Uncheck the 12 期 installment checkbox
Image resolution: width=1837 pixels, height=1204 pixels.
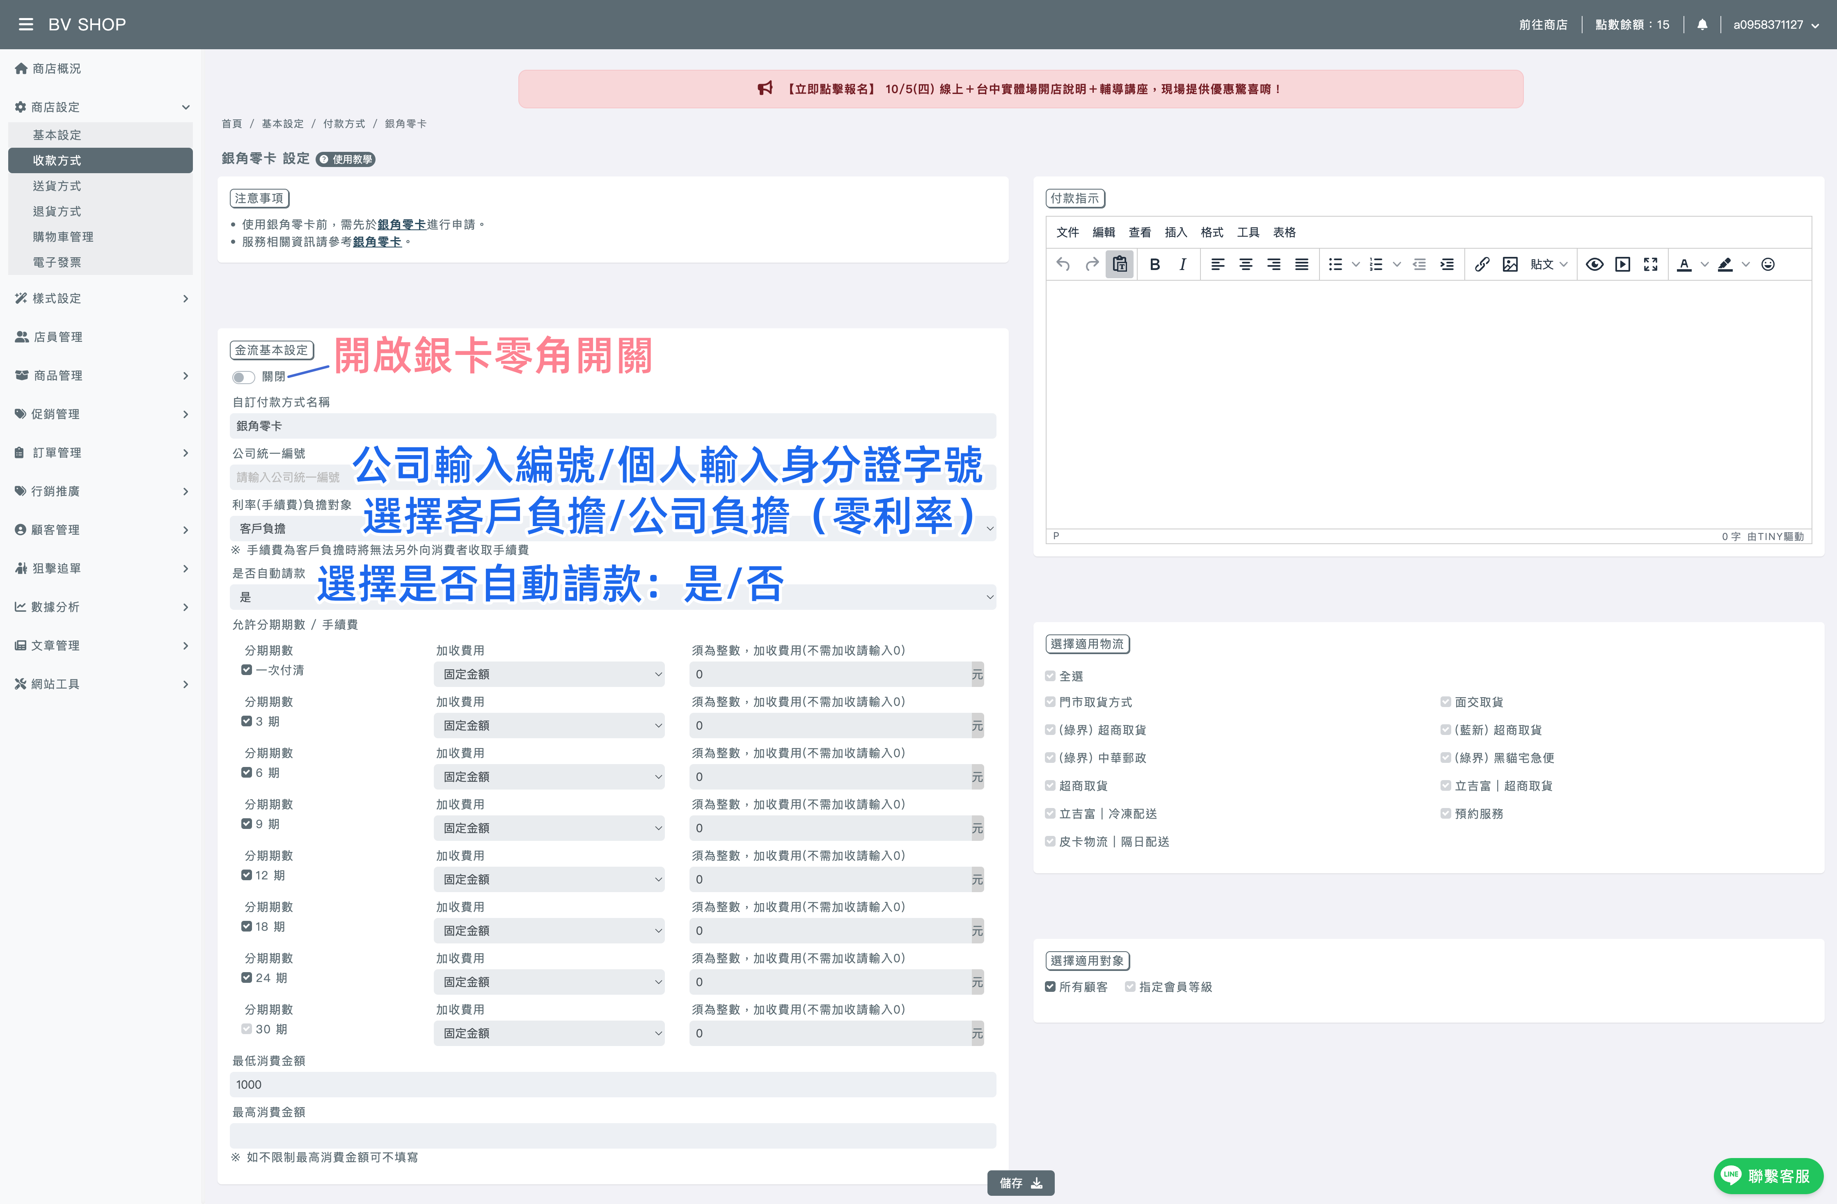click(247, 875)
